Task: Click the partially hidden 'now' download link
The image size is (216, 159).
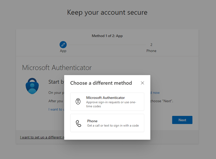Action: (x=155, y=93)
